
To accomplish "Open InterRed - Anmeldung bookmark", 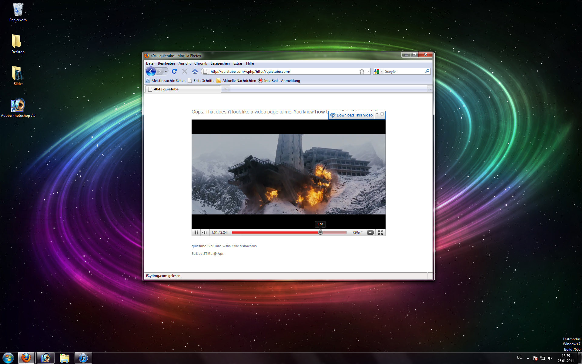I will (279, 81).
